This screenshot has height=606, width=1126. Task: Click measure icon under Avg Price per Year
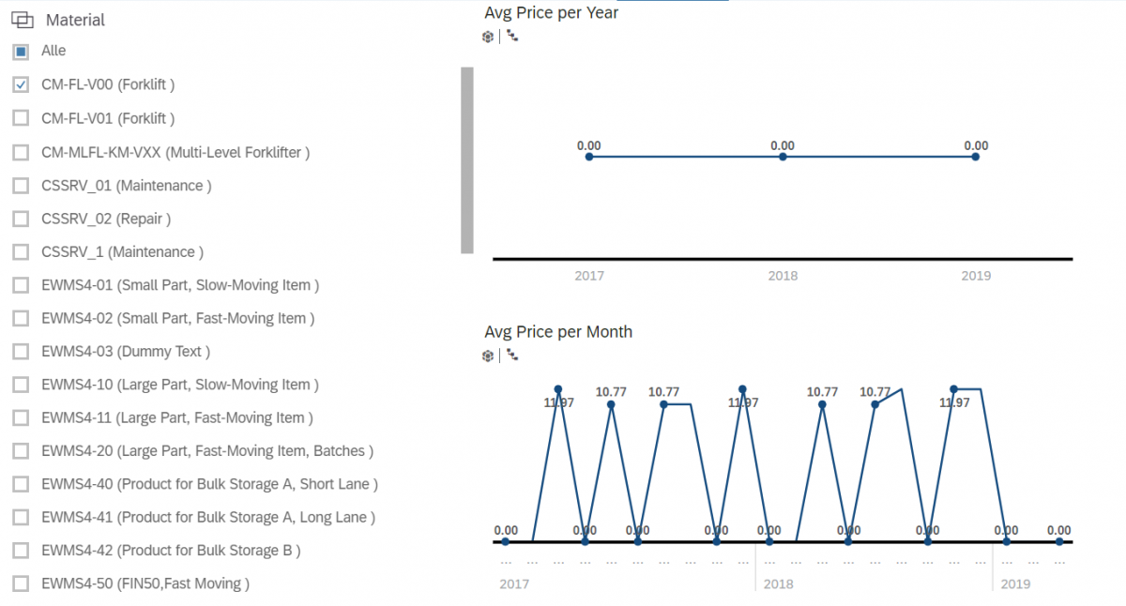488,37
